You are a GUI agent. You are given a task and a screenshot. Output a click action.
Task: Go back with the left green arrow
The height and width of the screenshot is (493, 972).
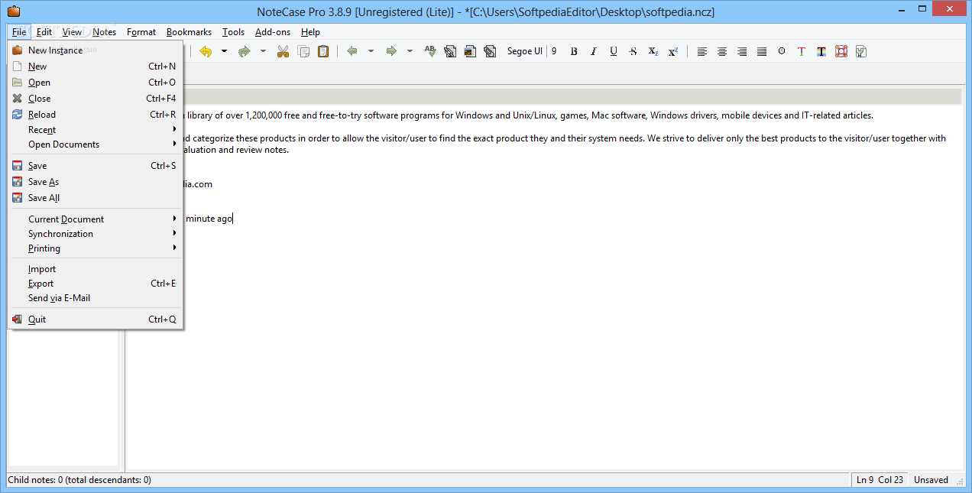[352, 51]
